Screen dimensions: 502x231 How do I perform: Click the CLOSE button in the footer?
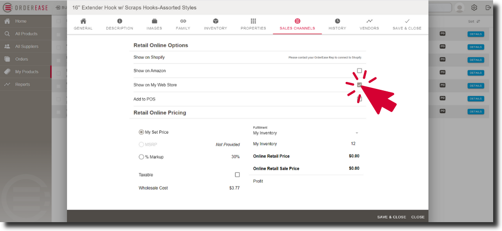pyautogui.click(x=418, y=217)
